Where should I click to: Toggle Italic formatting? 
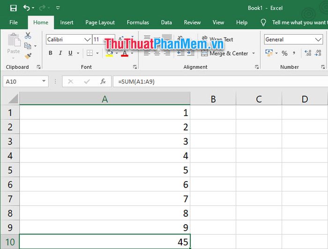60,53
